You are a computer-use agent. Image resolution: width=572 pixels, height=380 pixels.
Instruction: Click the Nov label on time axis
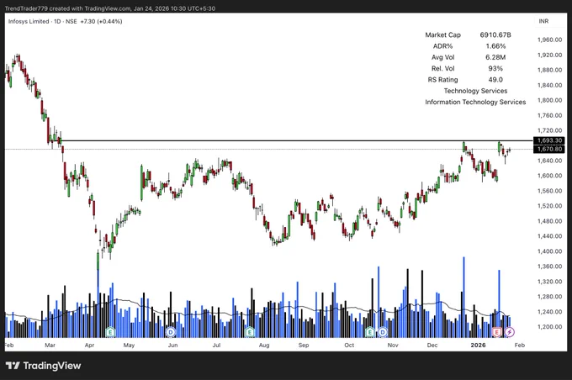tap(393, 345)
